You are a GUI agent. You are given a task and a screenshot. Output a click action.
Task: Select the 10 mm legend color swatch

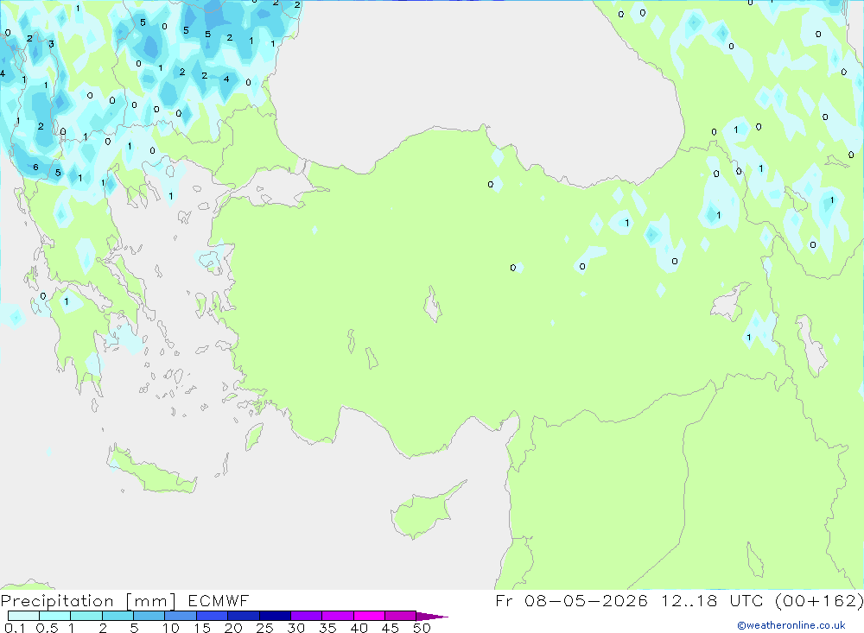pos(181,616)
